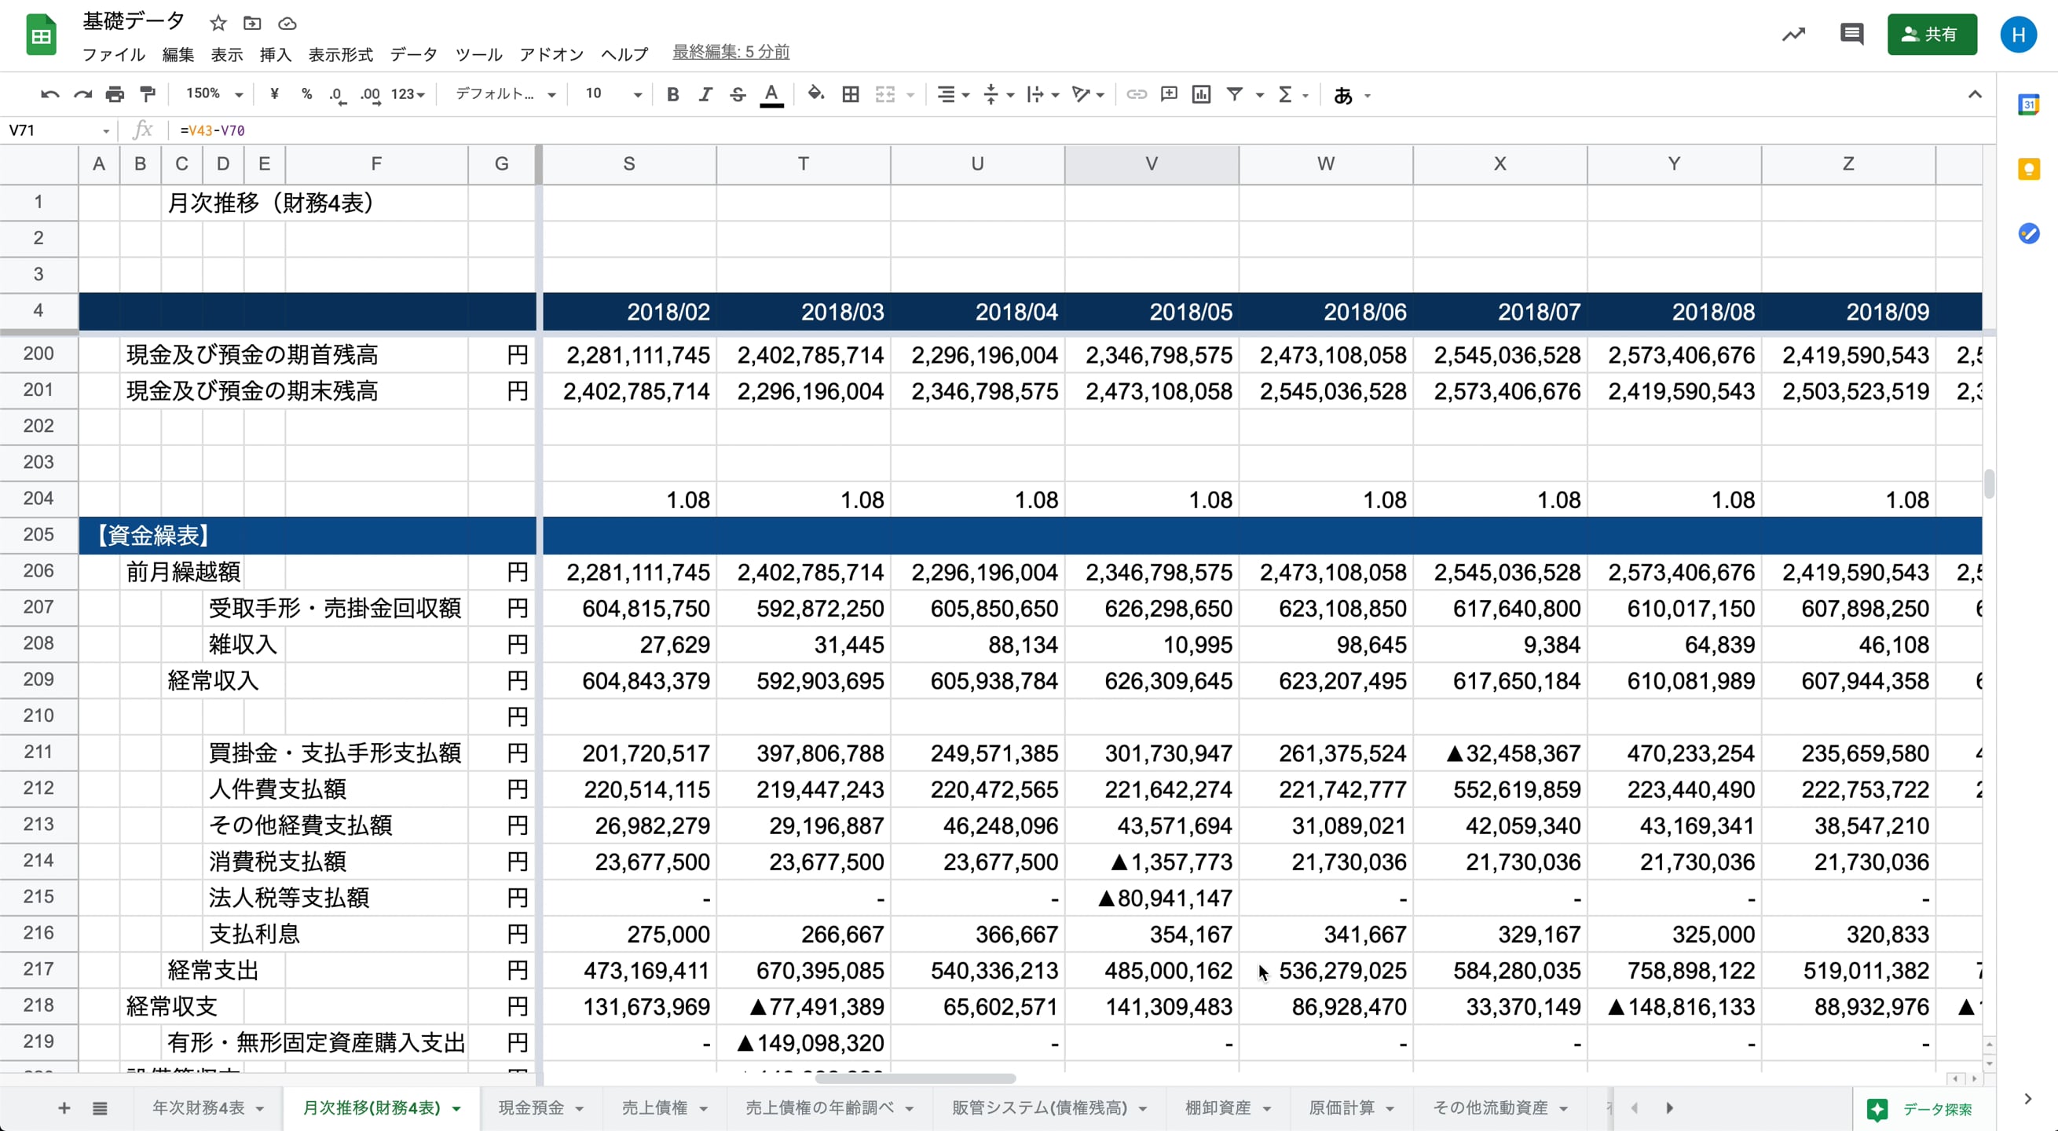Open the データ menu
2058x1131 pixels.
coord(413,54)
